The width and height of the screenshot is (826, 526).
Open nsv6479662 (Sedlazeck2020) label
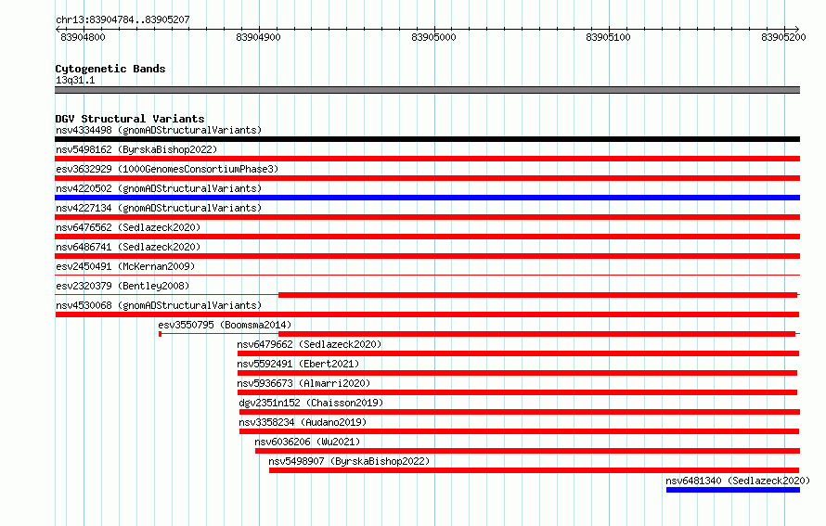click(309, 344)
